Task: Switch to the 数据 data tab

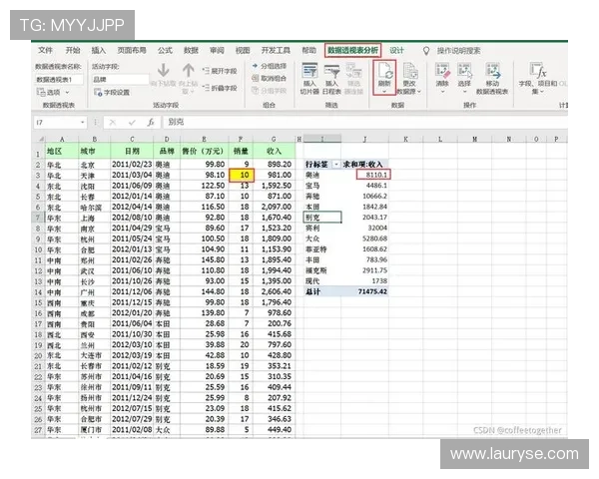Action: [x=191, y=51]
